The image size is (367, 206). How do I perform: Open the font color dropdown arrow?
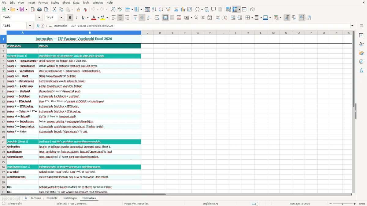(x=98, y=18)
